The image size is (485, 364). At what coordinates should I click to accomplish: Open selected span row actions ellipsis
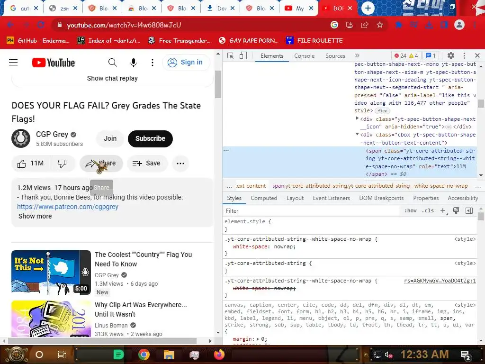(226, 150)
